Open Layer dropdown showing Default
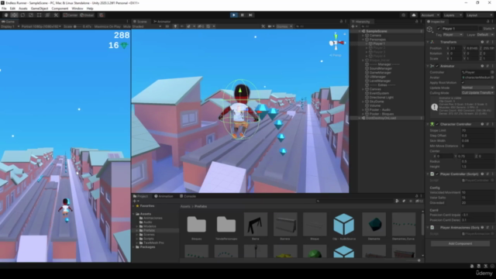 click(x=485, y=35)
